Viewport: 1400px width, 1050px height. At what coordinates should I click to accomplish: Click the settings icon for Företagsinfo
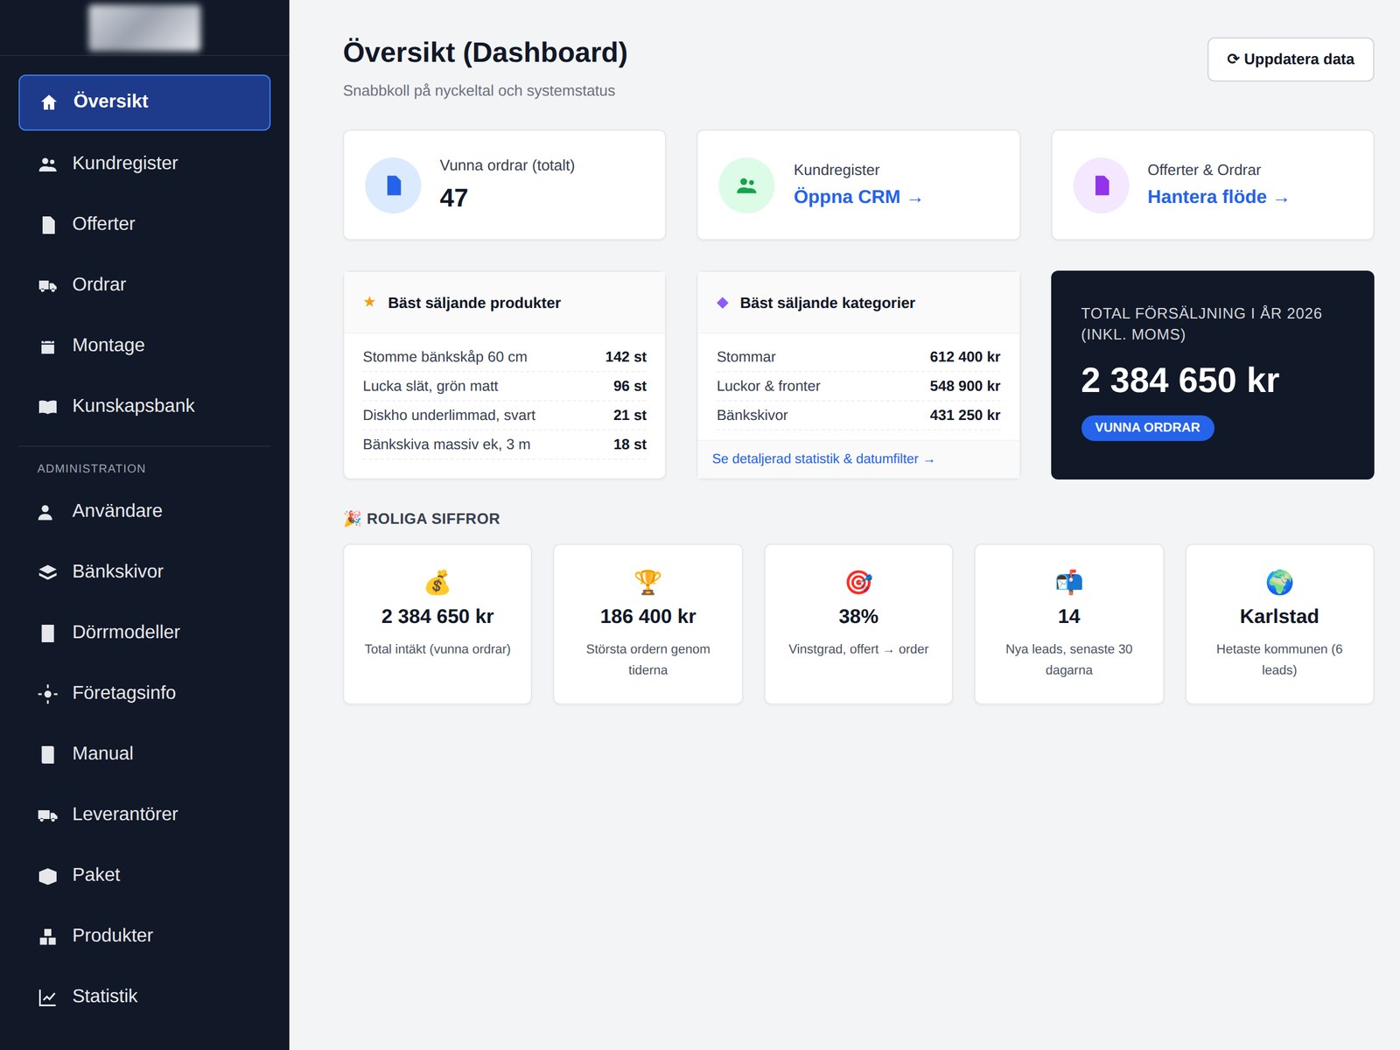pyautogui.click(x=48, y=694)
